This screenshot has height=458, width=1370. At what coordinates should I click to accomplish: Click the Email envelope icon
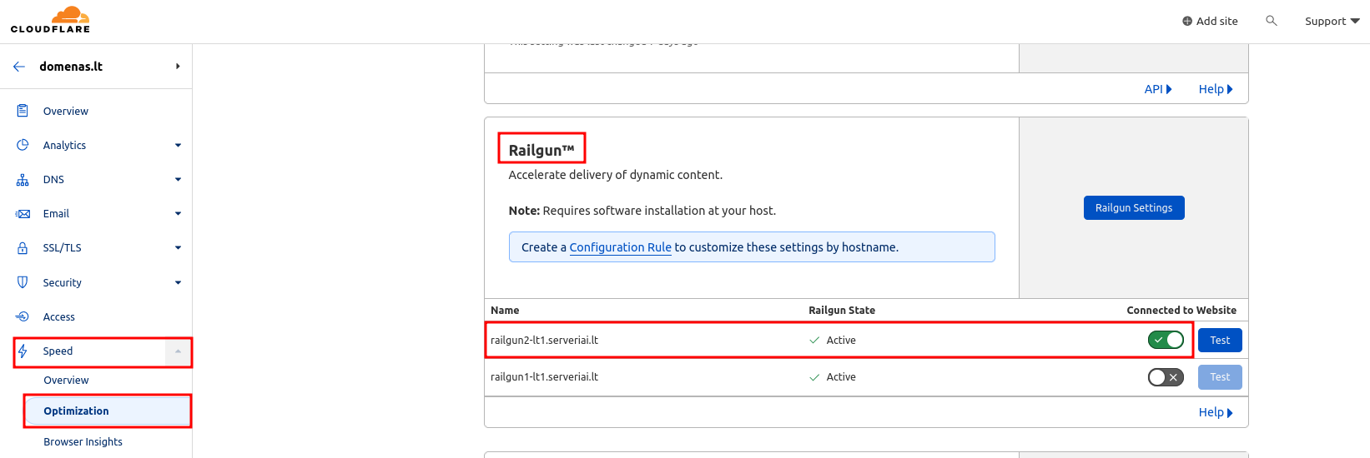23,214
